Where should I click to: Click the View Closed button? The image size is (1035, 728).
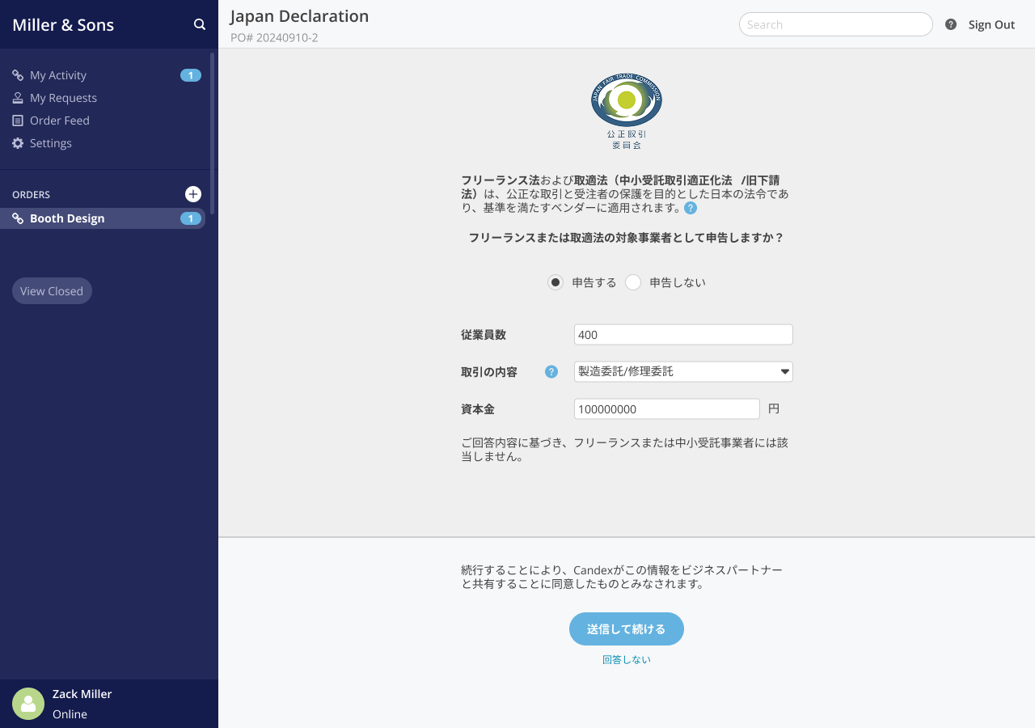point(52,291)
